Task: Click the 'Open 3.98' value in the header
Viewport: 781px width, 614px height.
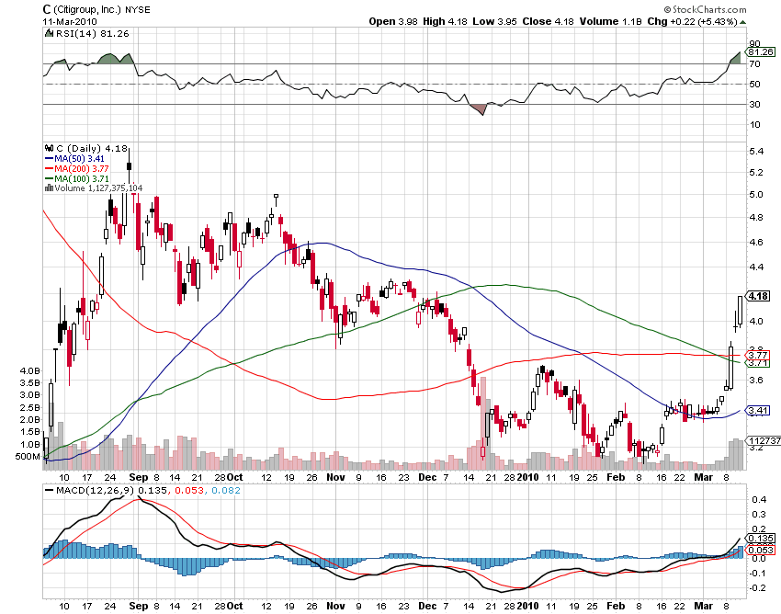Action: [393, 21]
